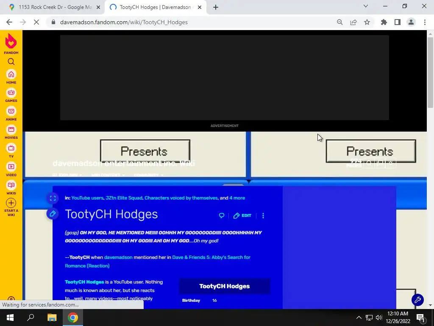
Task: View site info lock icon
Action: point(53,22)
